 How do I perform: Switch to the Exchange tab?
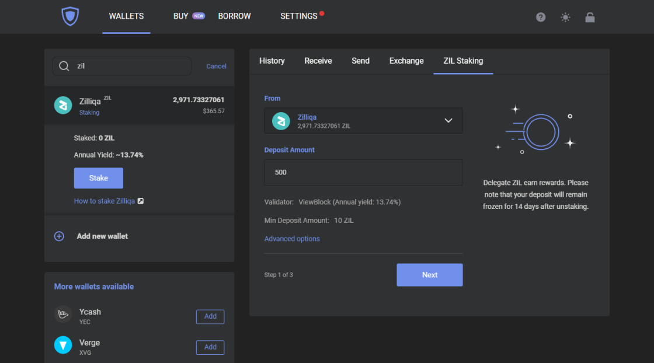pos(406,61)
